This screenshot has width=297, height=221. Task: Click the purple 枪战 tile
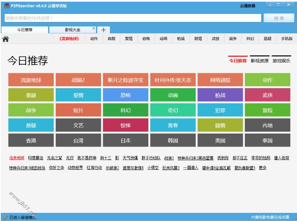coord(220,95)
